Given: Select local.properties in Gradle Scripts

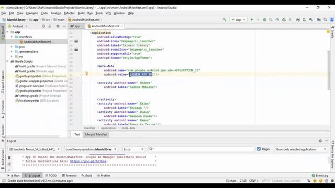Looking at the screenshot, I should tap(37, 101).
